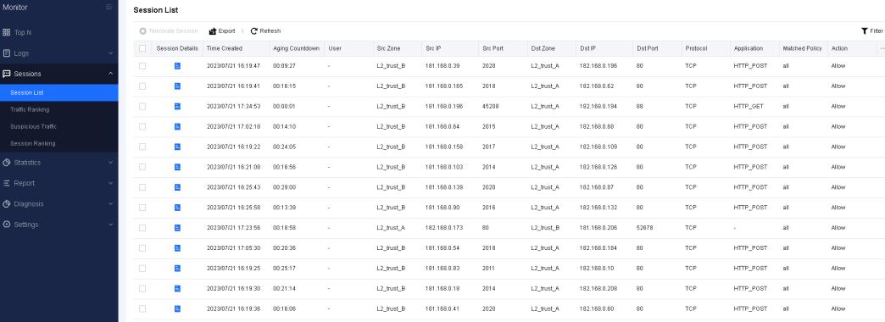Click the Logs document icon in sidebar
This screenshot has height=322, width=885.
coord(7,53)
